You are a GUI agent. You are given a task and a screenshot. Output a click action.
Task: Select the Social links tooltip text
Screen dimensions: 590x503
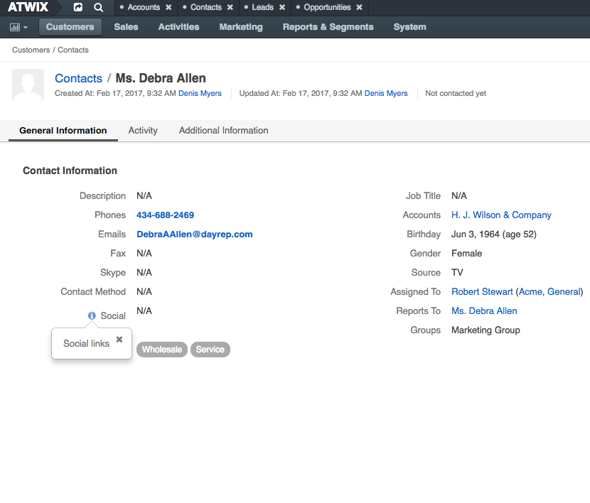point(86,344)
